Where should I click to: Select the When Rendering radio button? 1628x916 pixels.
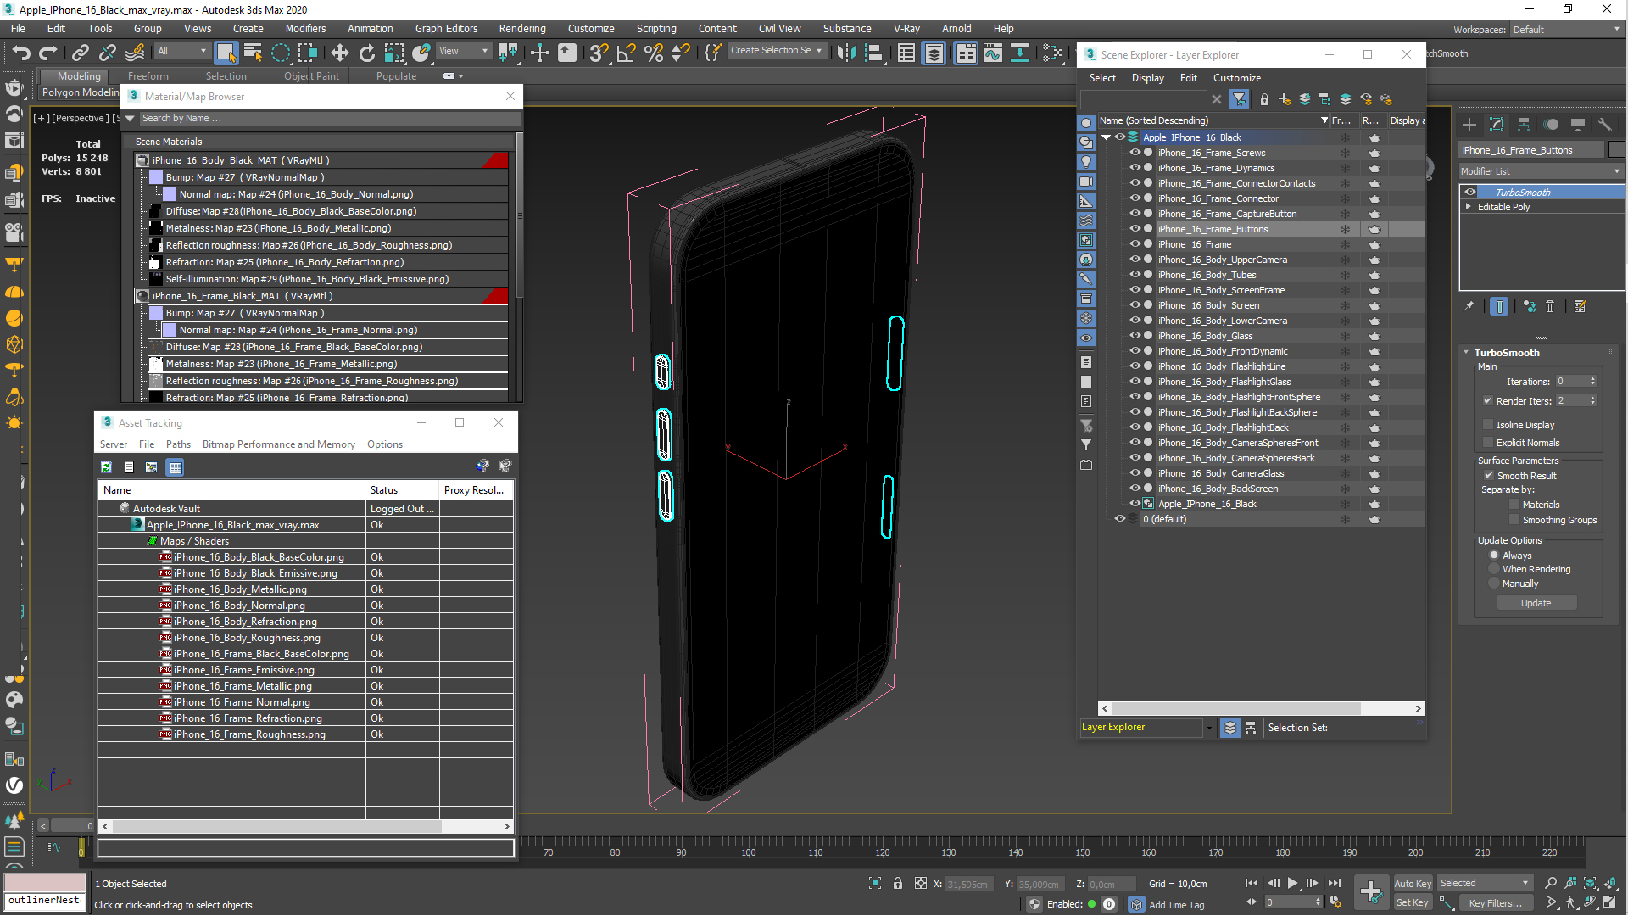tap(1495, 569)
